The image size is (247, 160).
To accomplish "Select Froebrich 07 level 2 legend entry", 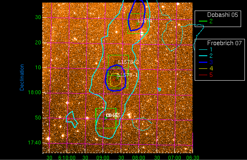I will 206,56.
